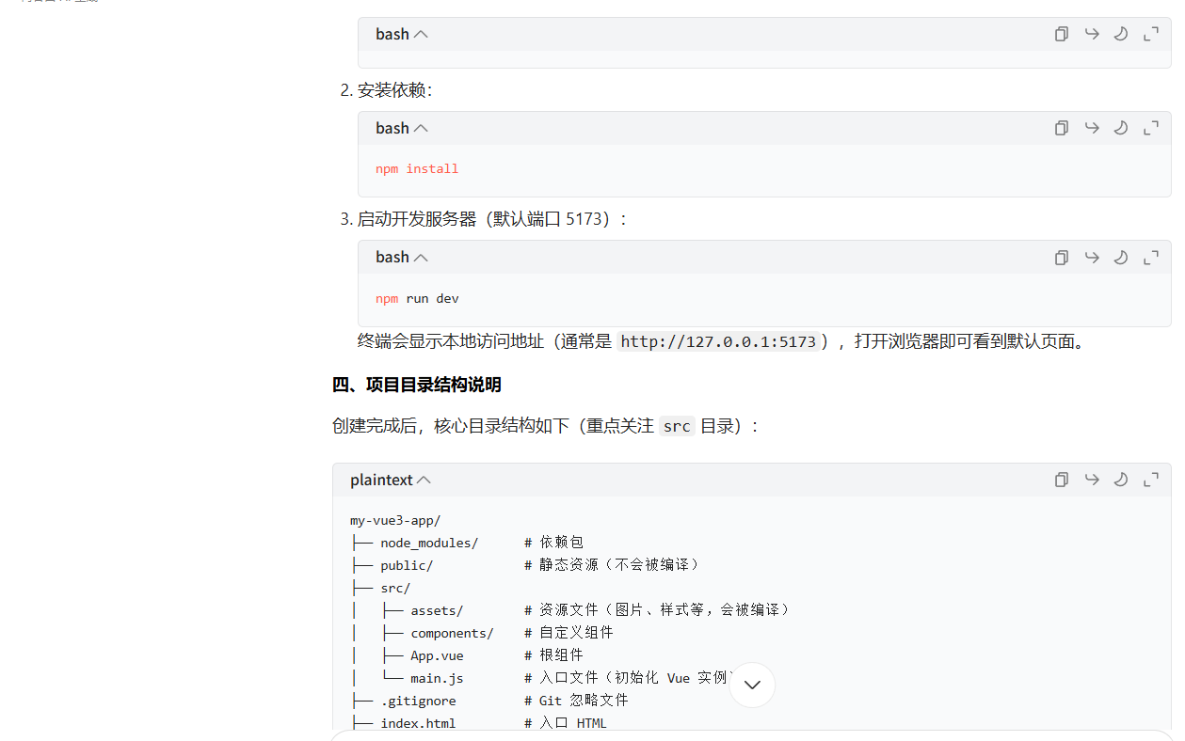
Task: Open npm run dev block in fullscreen
Action: [1151, 257]
